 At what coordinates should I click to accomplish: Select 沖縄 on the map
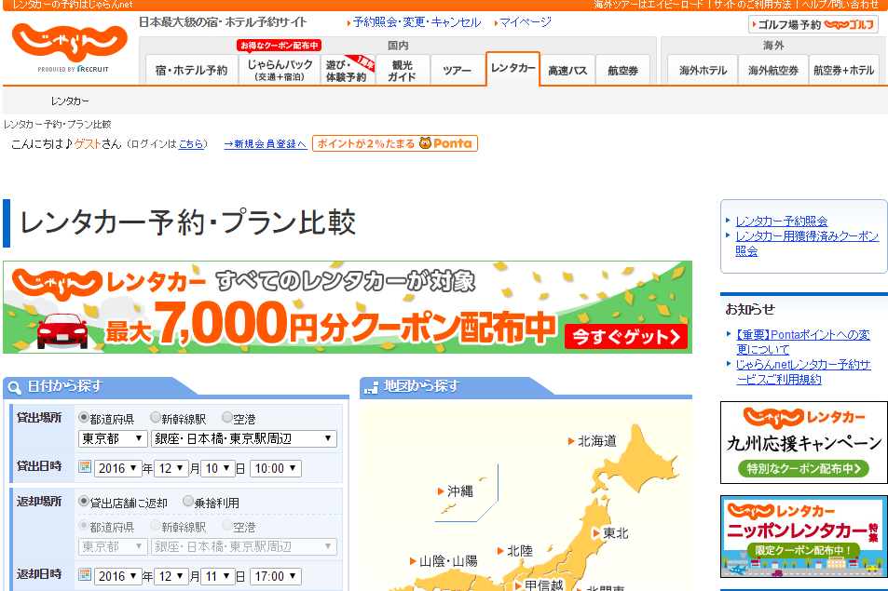tap(456, 490)
